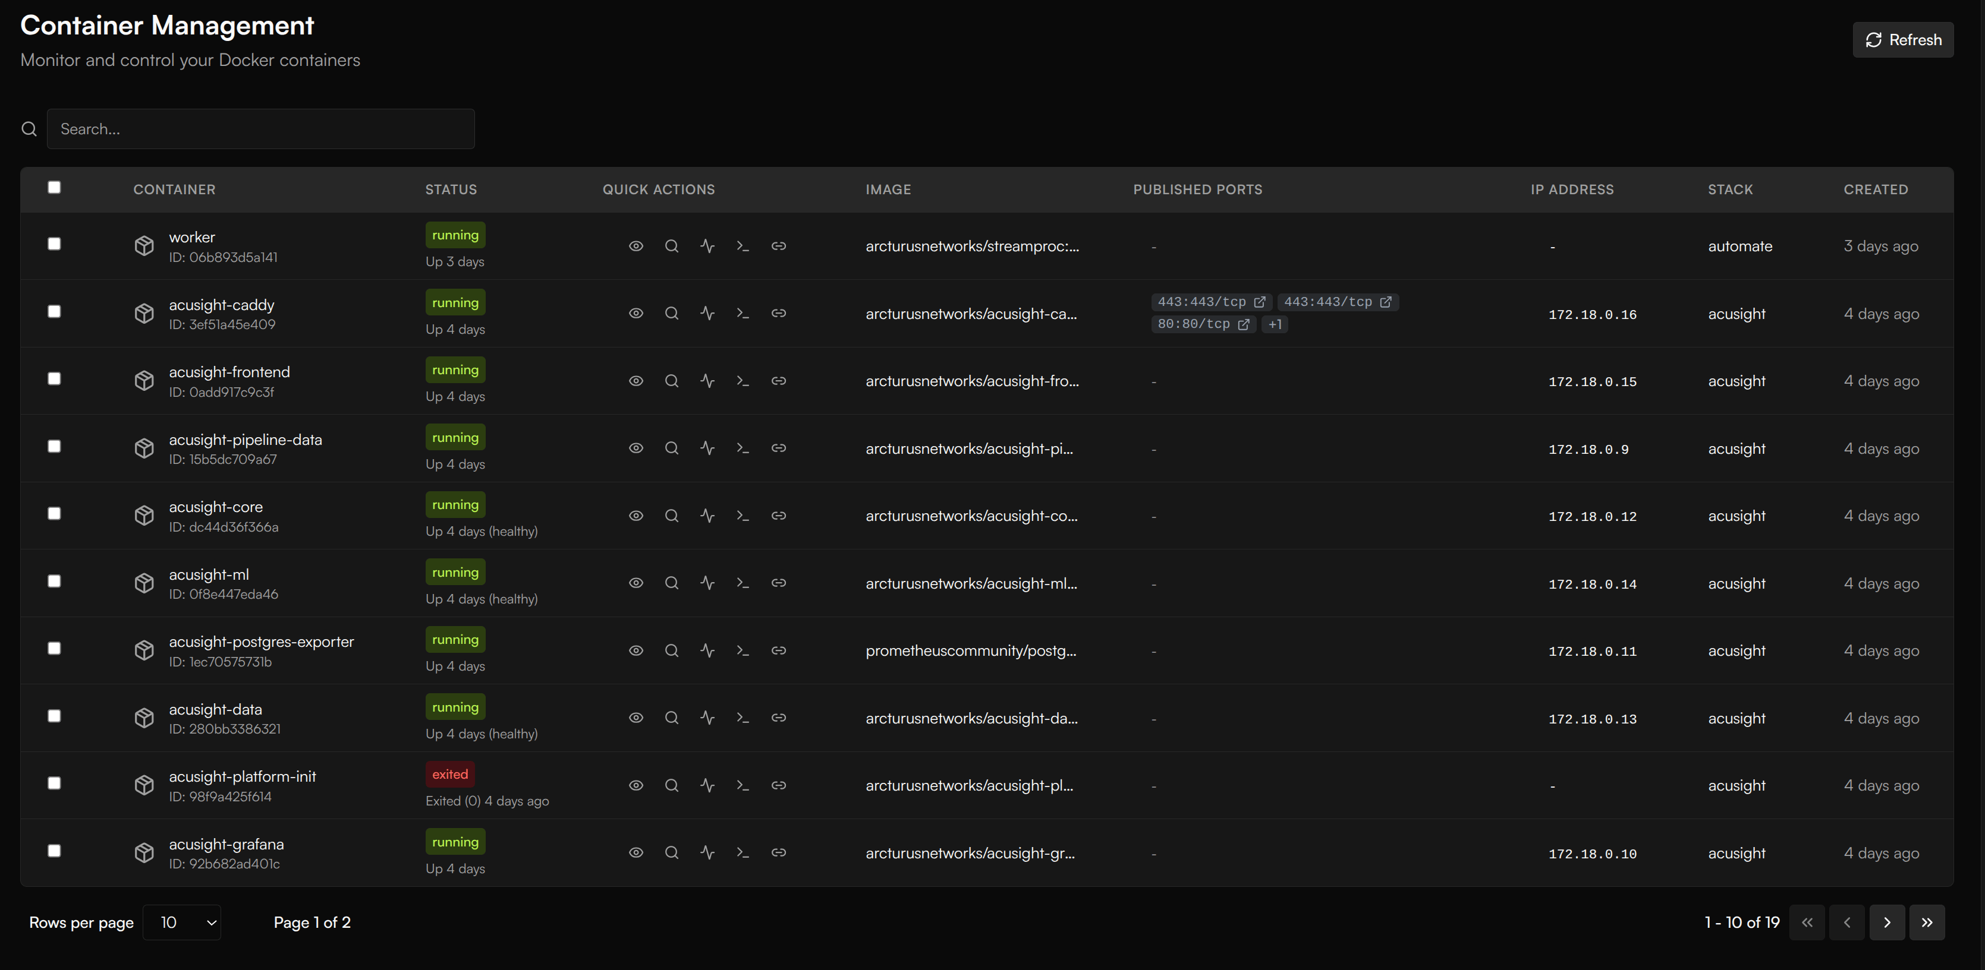View acusight-ml details with eye icon
Image resolution: width=1985 pixels, height=970 pixels.
point(636,583)
